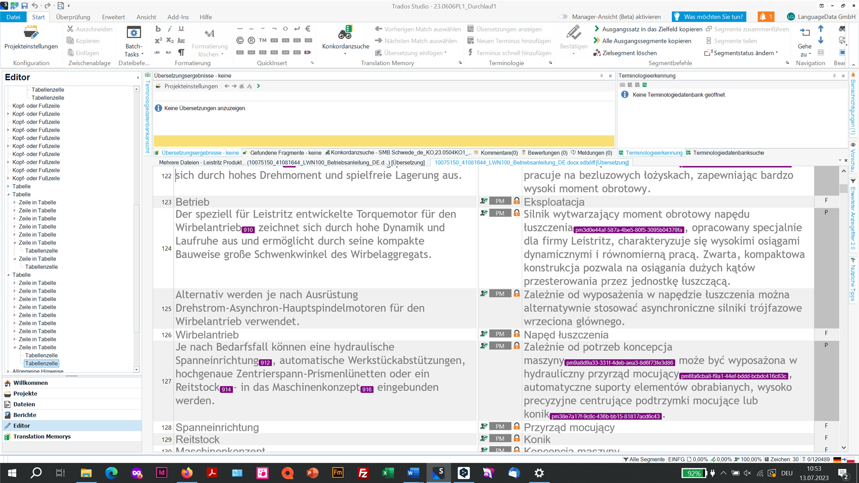
Task: Click Alle Ausgangssegmente kopieren
Action: 642,41
